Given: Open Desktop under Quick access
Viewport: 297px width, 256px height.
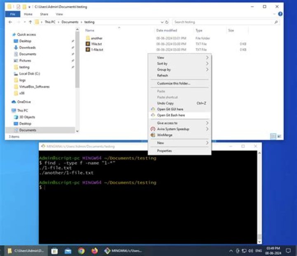Looking at the screenshot, I should point(25,41).
